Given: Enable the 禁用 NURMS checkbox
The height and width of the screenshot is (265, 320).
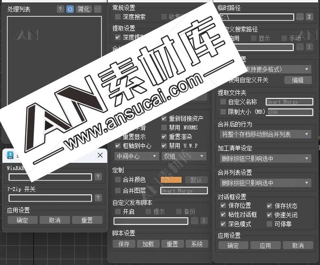Looking at the screenshot, I should [164, 127].
